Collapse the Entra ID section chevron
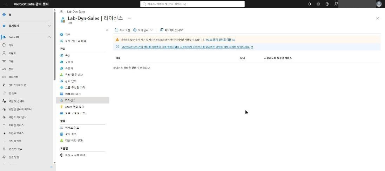 [x=49, y=37]
